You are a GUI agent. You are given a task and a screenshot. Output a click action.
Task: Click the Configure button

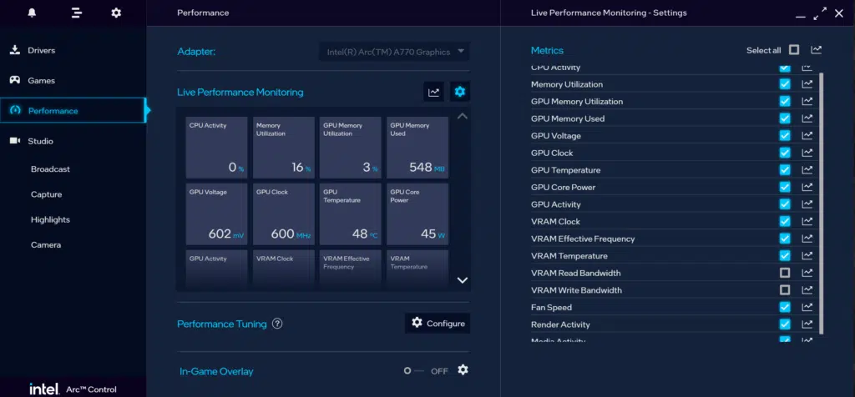click(438, 323)
